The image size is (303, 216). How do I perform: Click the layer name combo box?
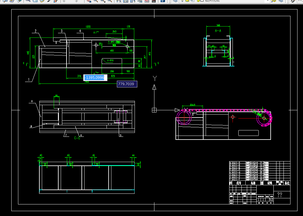pyautogui.click(x=224, y=1)
